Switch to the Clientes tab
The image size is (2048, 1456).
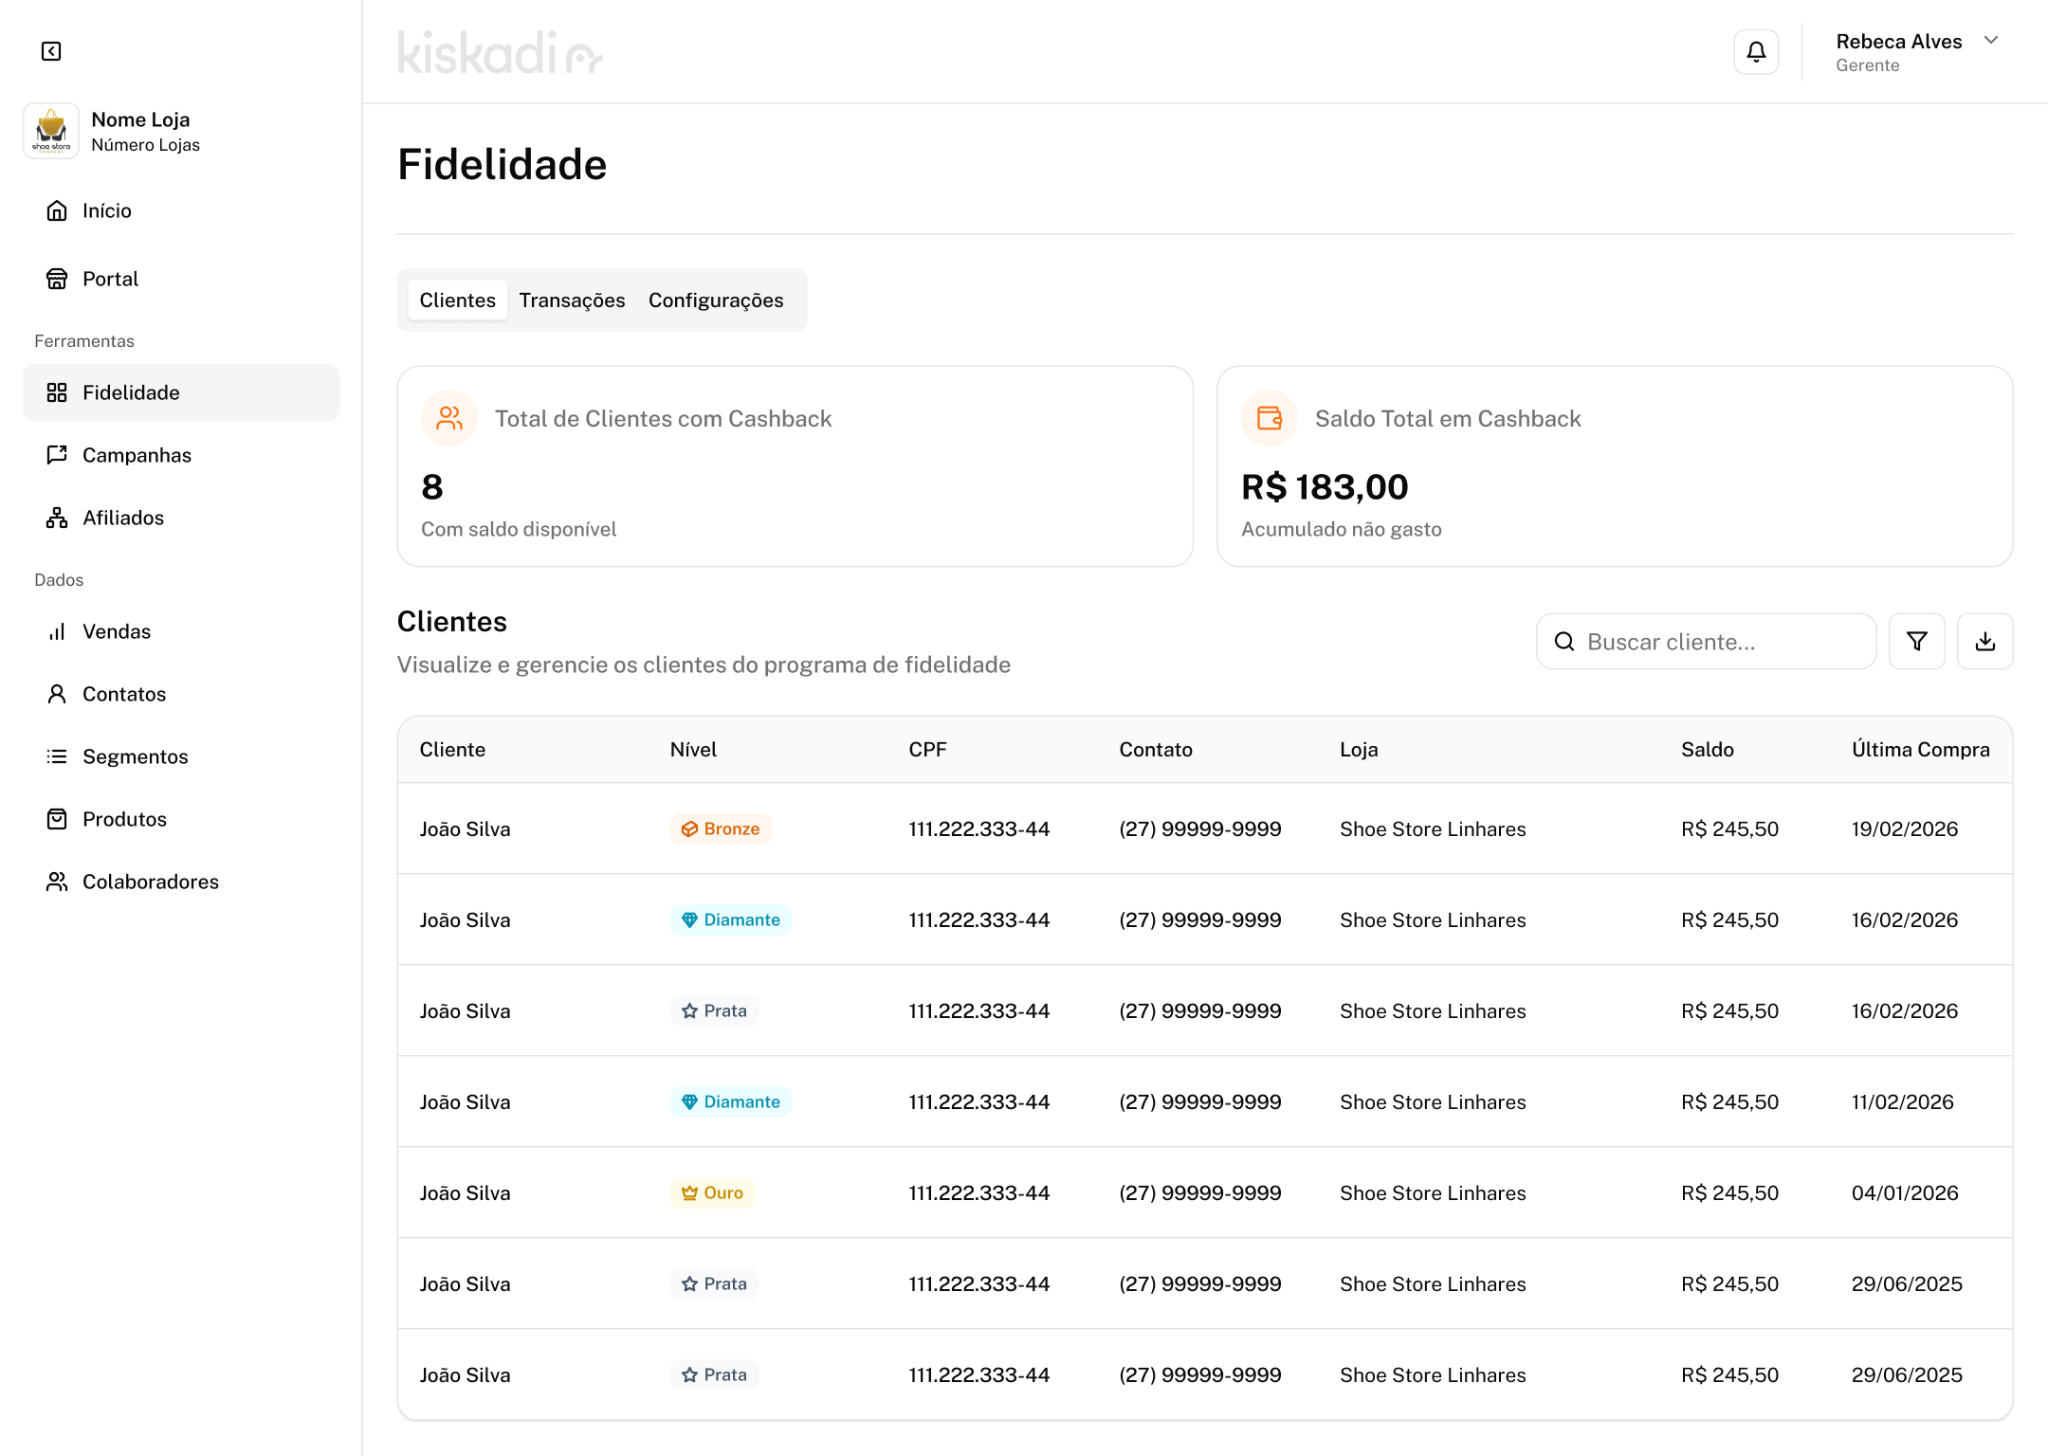coord(458,300)
